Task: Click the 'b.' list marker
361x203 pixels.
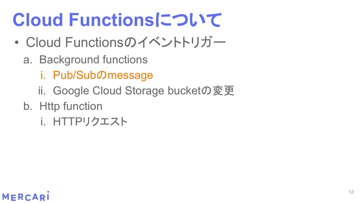Action: click(27, 106)
